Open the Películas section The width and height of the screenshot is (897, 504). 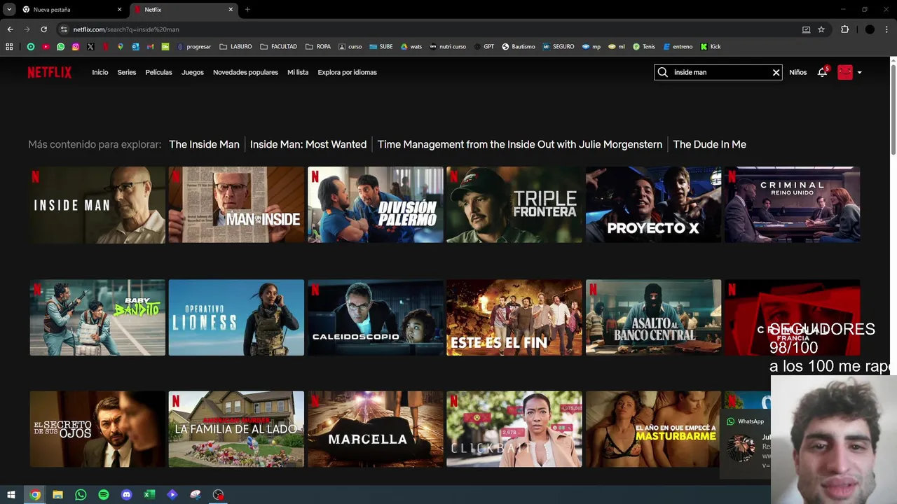158,72
